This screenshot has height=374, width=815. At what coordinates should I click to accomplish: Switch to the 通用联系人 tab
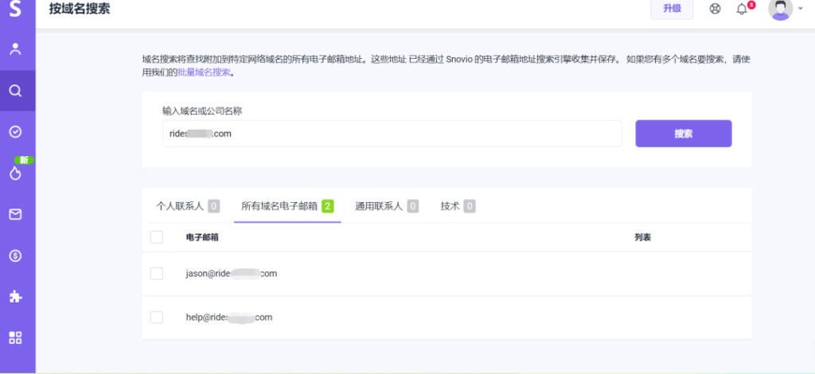(x=379, y=206)
